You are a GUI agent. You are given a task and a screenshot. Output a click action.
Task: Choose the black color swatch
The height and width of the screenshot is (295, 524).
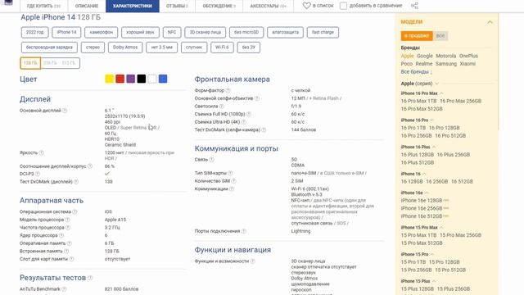click(142, 79)
